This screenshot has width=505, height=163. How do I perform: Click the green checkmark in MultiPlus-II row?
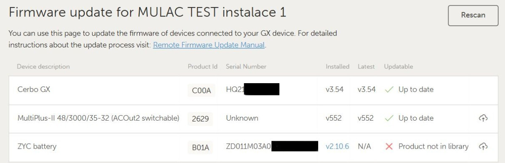point(390,118)
